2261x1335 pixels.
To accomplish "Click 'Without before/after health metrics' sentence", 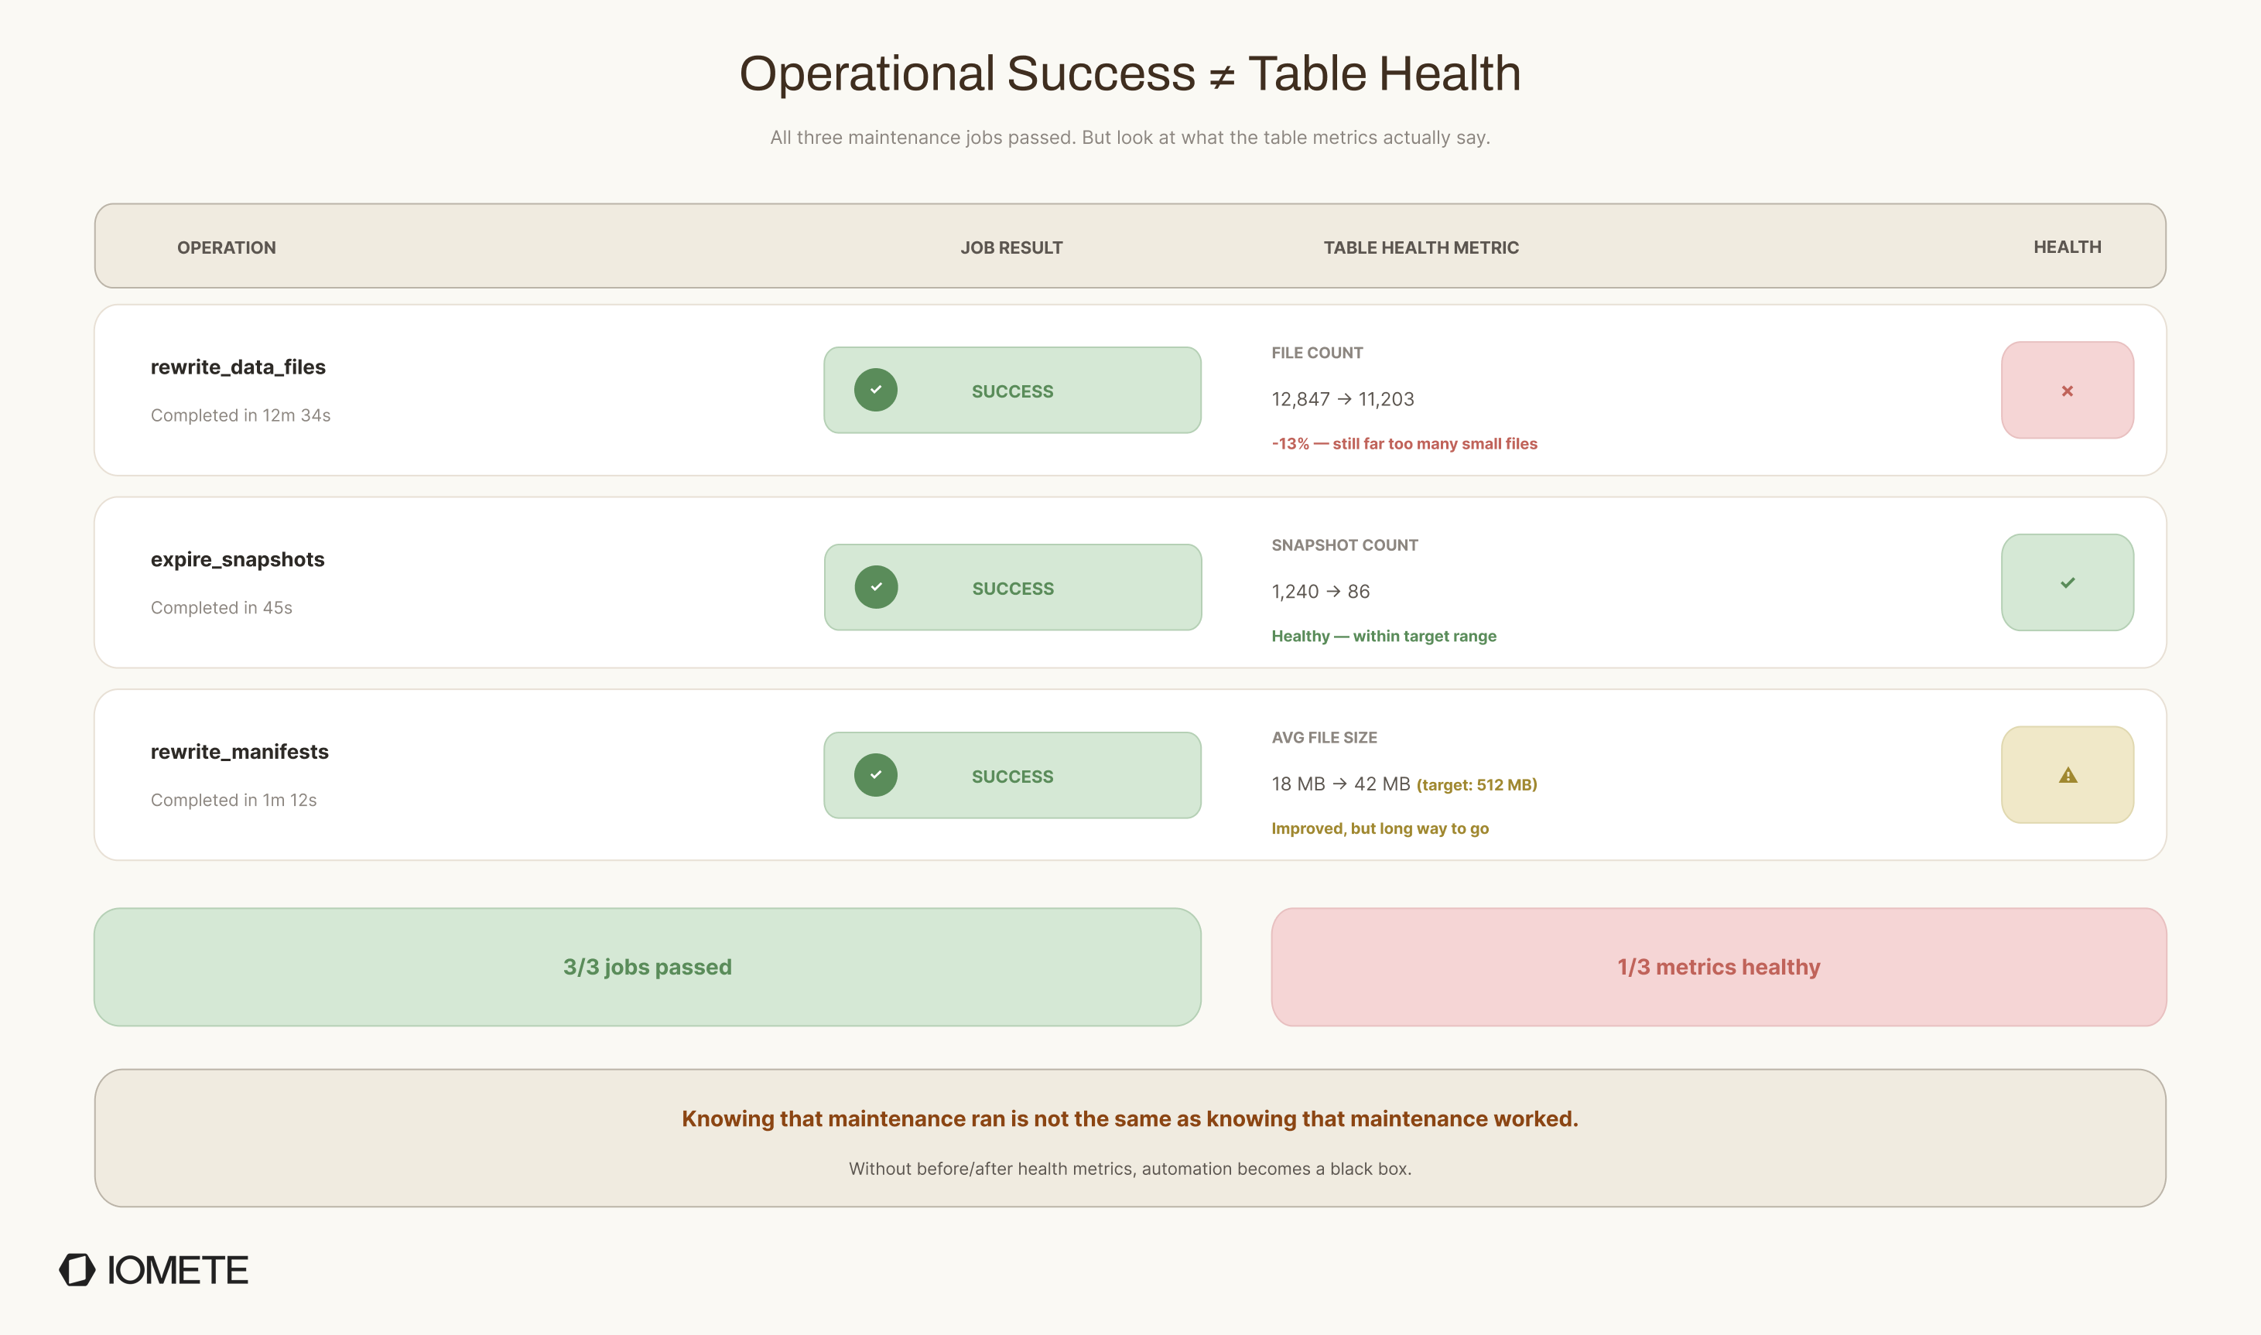I will tap(1130, 1169).
